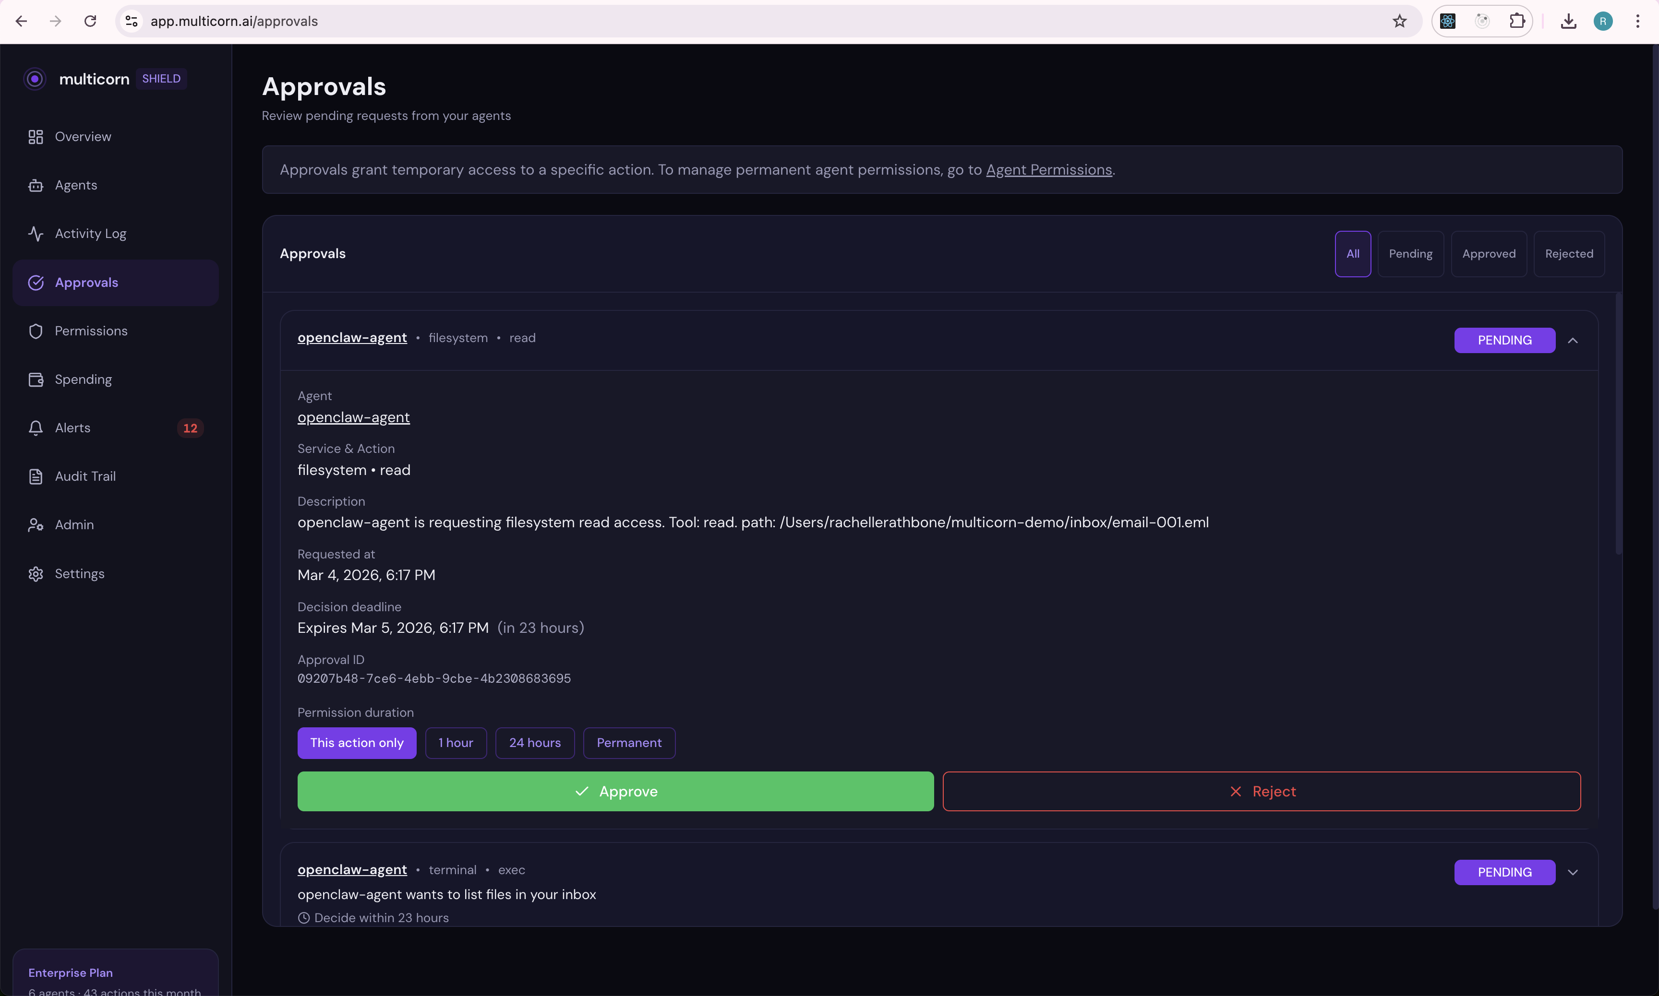Screen dimensions: 1659x996
Task: Click the Permissions shield icon
Action: click(x=36, y=330)
